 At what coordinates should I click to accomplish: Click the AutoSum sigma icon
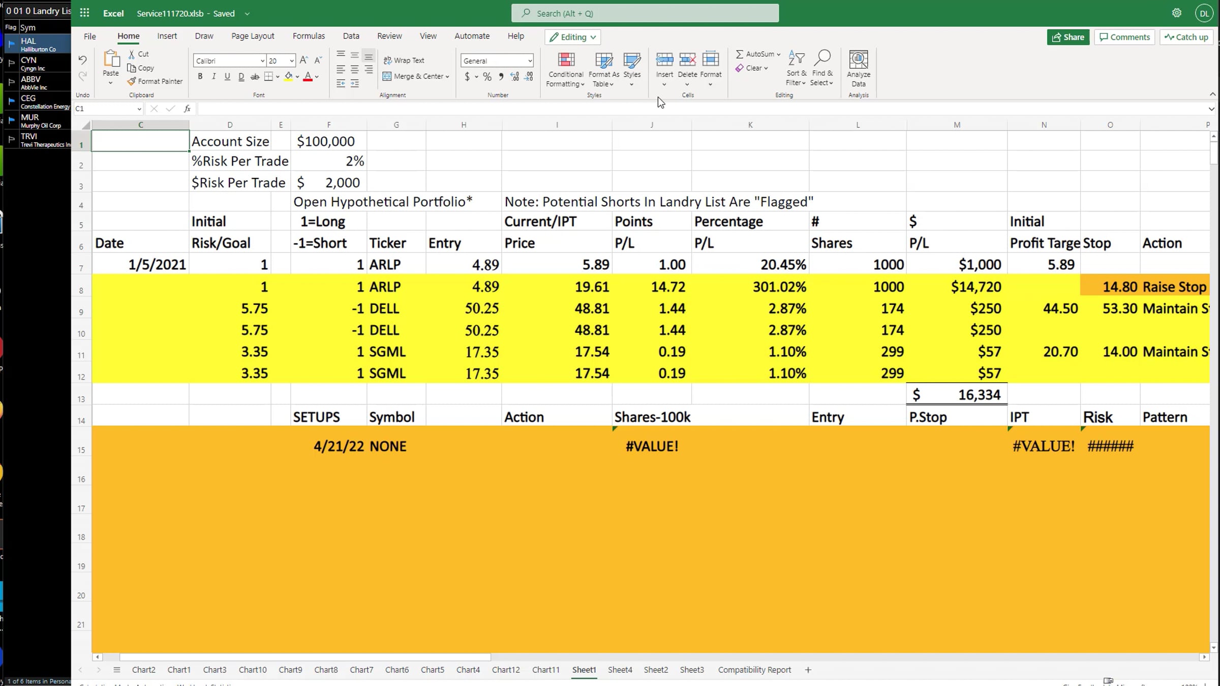pos(740,54)
